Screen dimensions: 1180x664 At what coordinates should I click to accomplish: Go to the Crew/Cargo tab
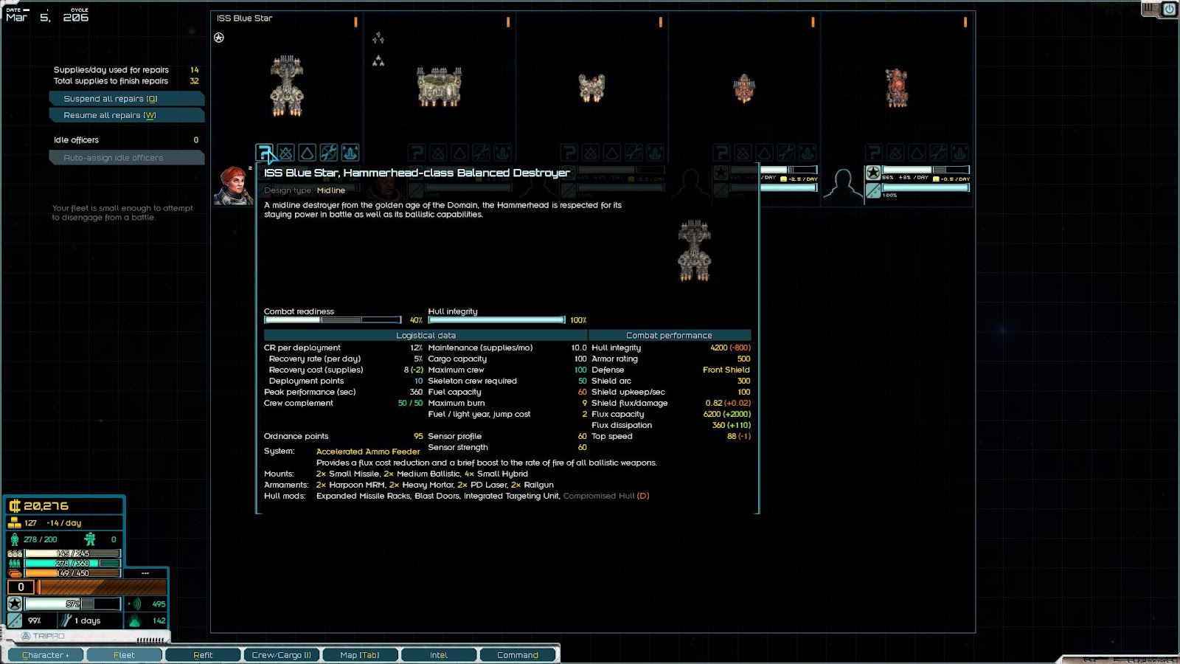(282, 655)
